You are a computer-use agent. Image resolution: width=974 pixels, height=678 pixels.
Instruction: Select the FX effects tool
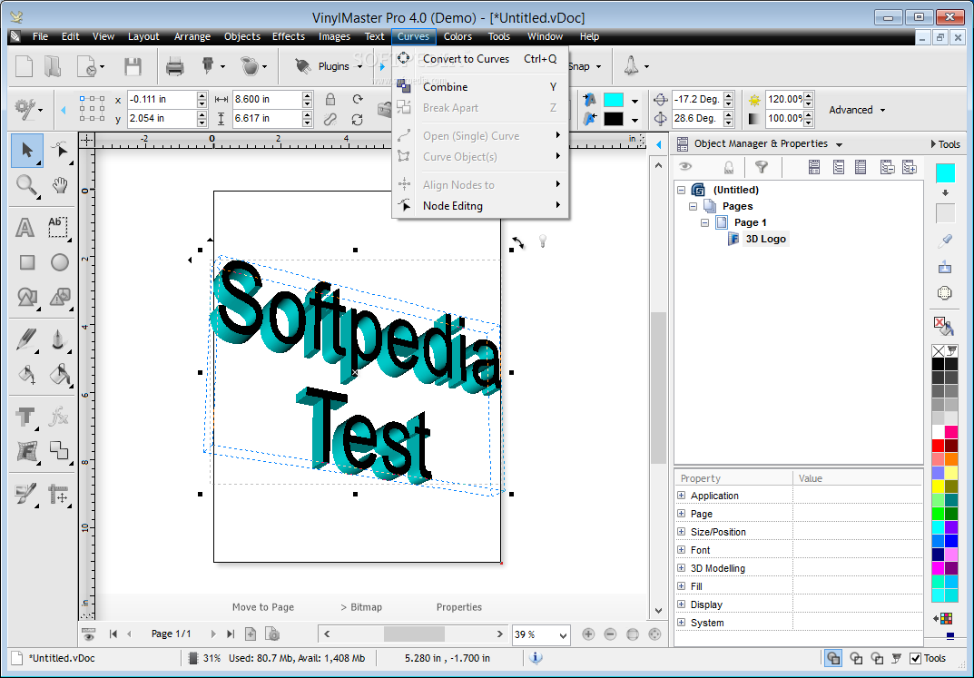(x=59, y=416)
